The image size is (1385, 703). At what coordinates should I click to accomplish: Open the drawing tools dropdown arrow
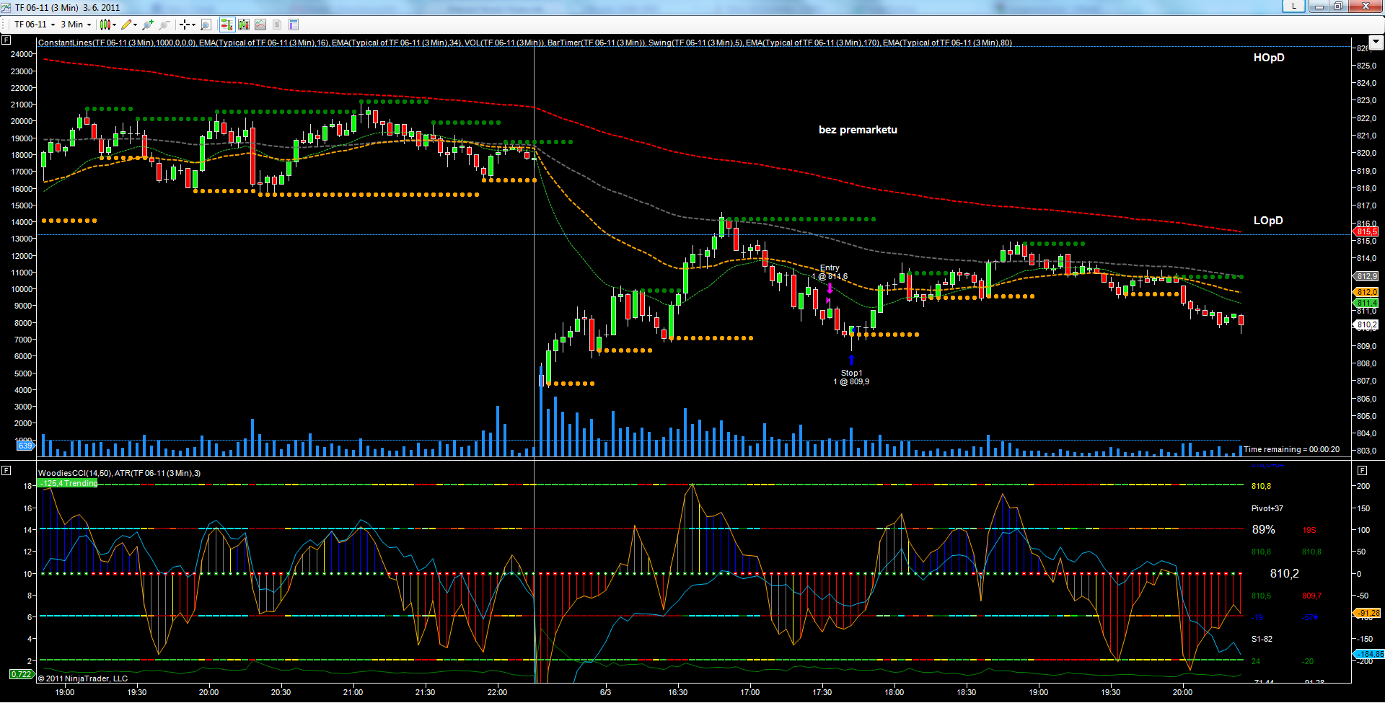coord(135,25)
